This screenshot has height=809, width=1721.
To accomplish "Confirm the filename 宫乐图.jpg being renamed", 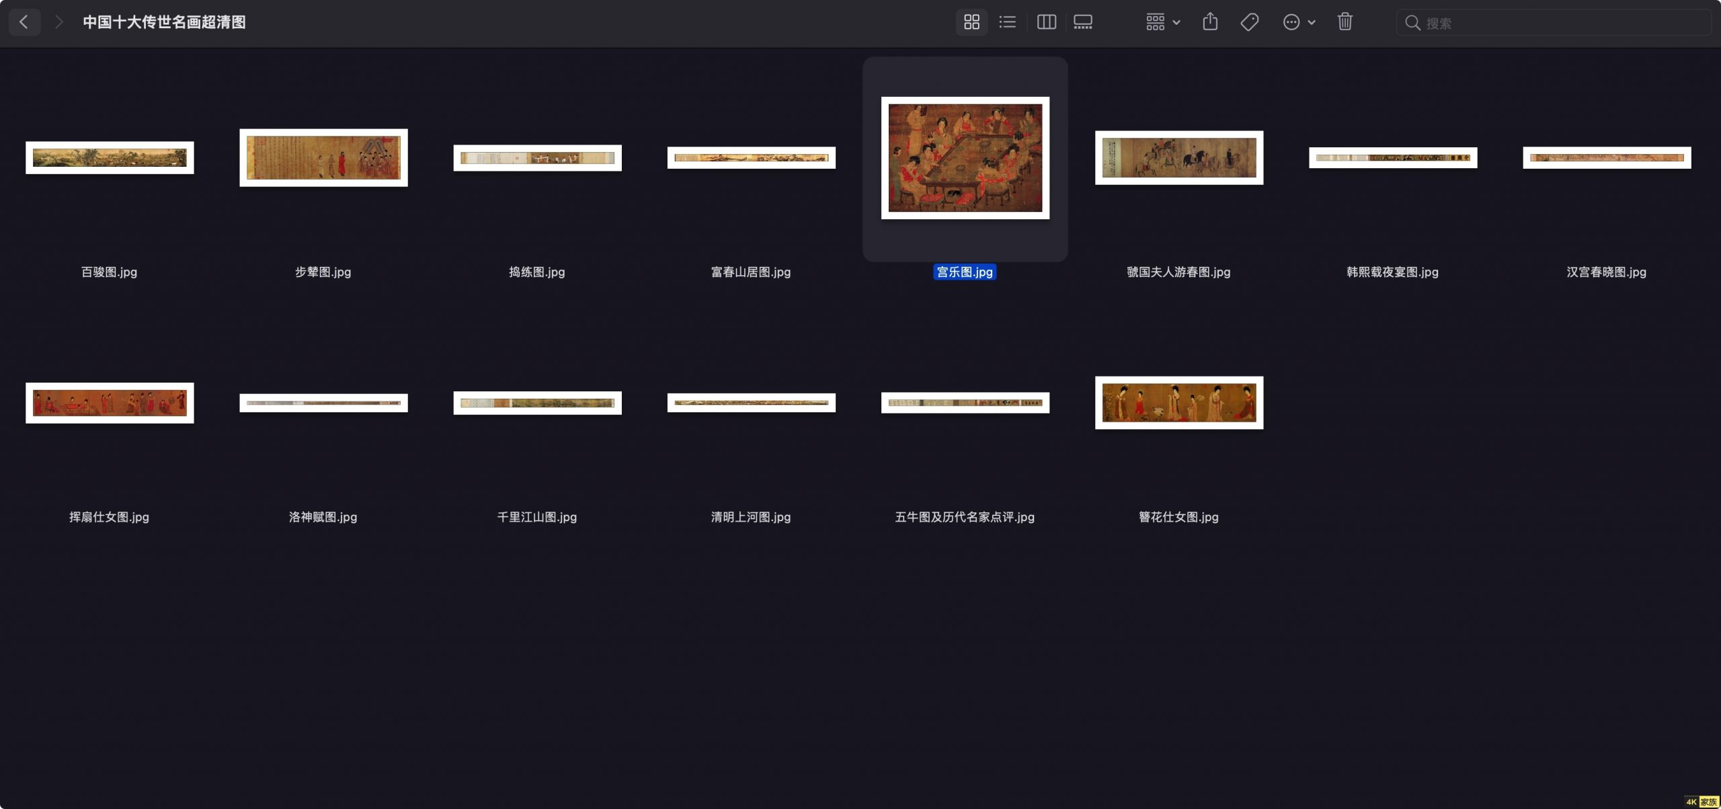I will click(x=965, y=272).
